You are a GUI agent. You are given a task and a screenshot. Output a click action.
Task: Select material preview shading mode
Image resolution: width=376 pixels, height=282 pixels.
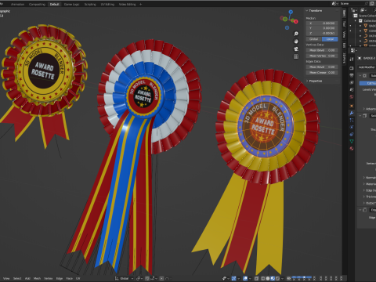pos(273,278)
